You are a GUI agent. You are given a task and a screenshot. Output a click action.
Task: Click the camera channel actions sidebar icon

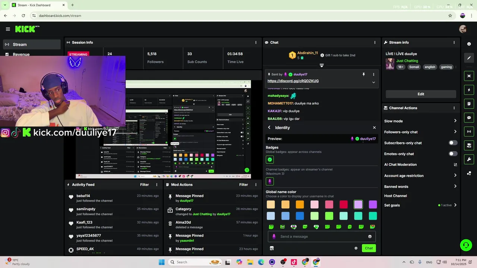(x=469, y=145)
